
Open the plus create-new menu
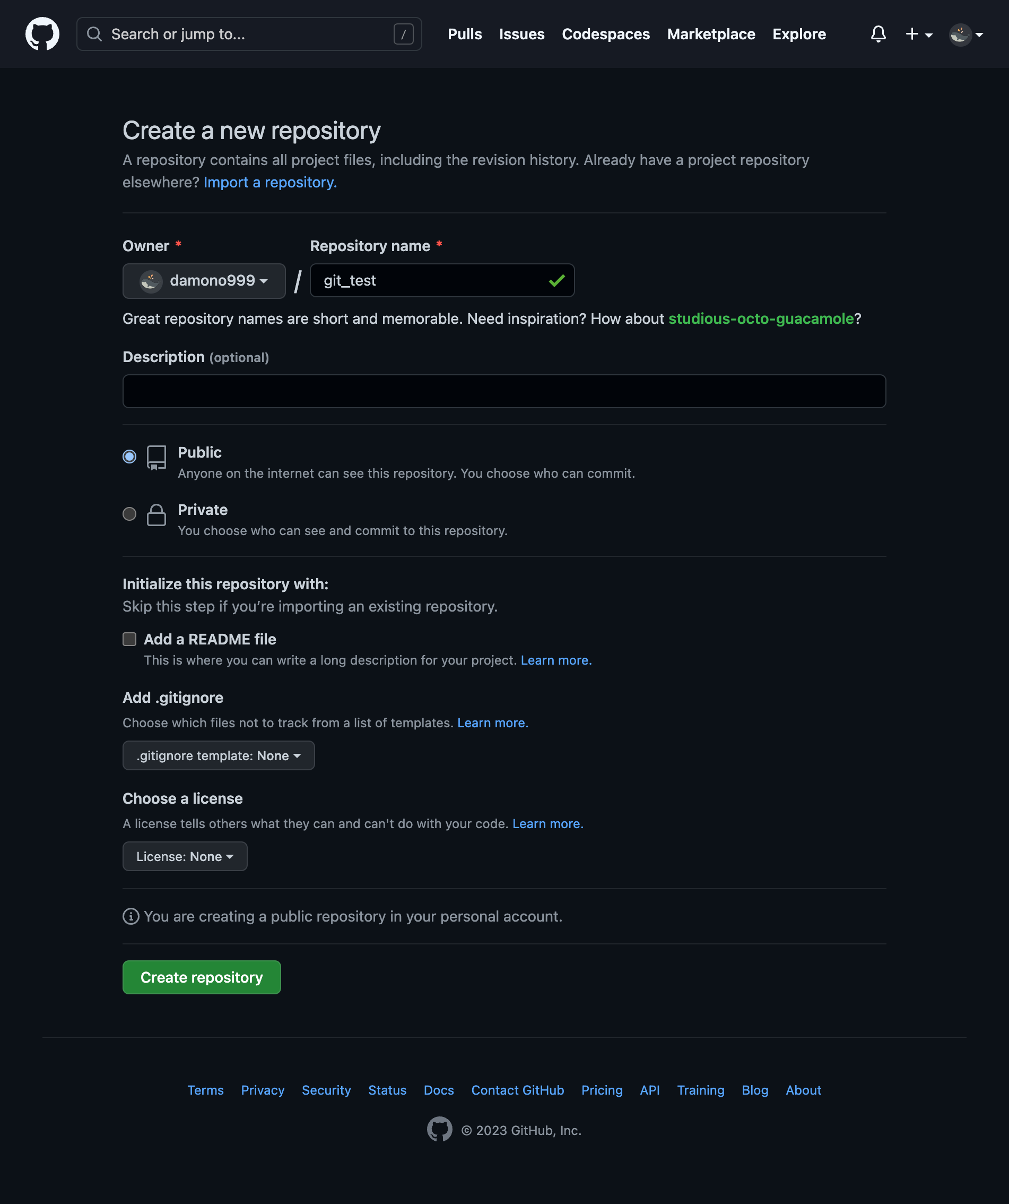click(918, 34)
